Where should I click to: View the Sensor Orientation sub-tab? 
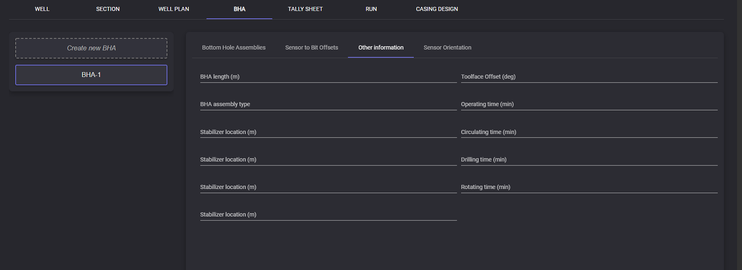point(447,48)
